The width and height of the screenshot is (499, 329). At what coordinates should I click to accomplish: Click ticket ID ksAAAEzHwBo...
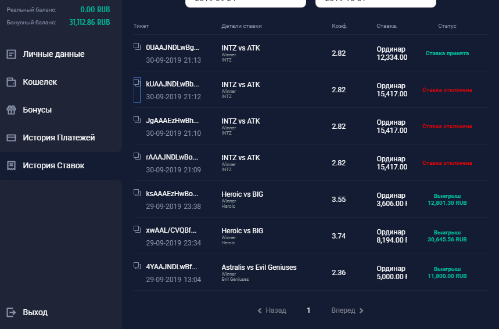click(x=172, y=194)
